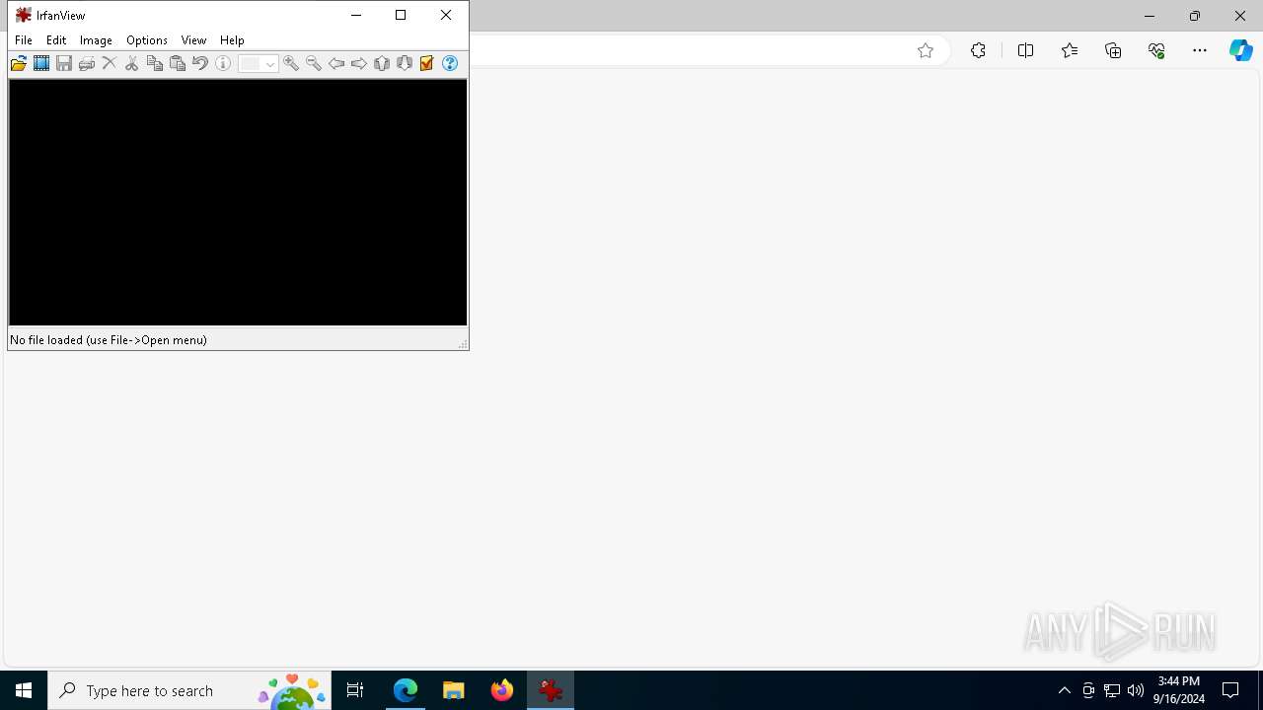Maximize the IrfanView window
Screen dimensions: 1263x710
[401, 15]
